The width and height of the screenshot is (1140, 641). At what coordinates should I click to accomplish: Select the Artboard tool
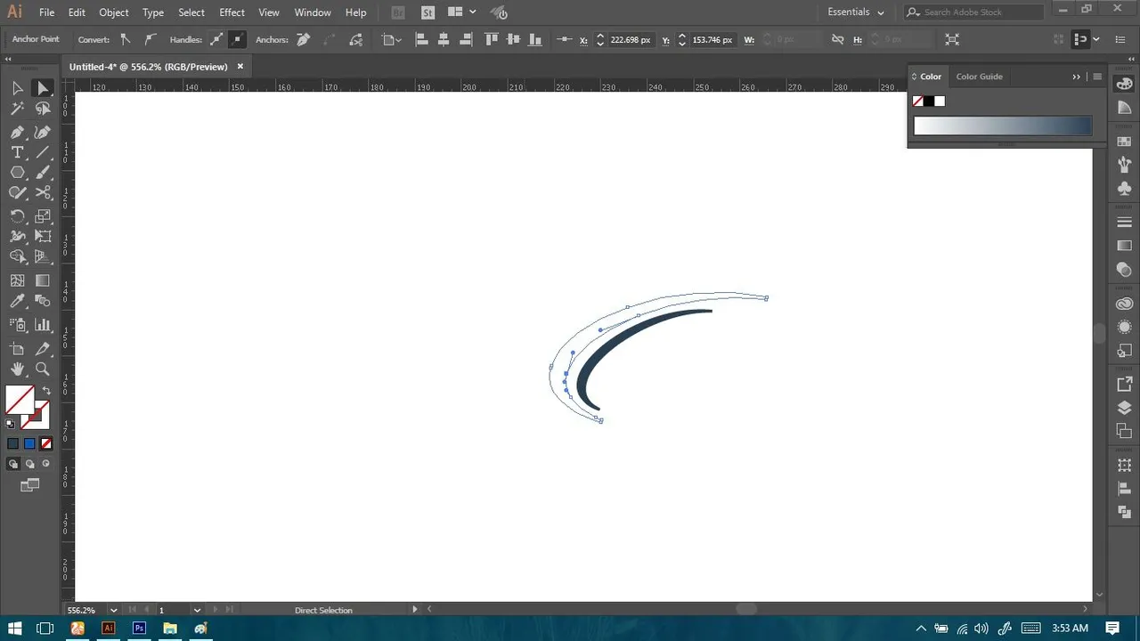[x=17, y=348]
